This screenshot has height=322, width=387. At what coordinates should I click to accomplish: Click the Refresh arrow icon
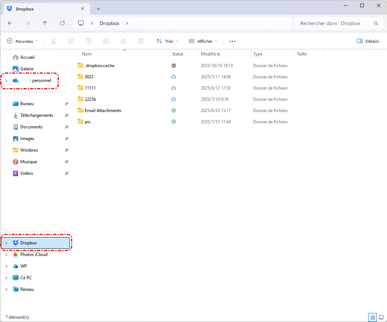[x=62, y=23]
